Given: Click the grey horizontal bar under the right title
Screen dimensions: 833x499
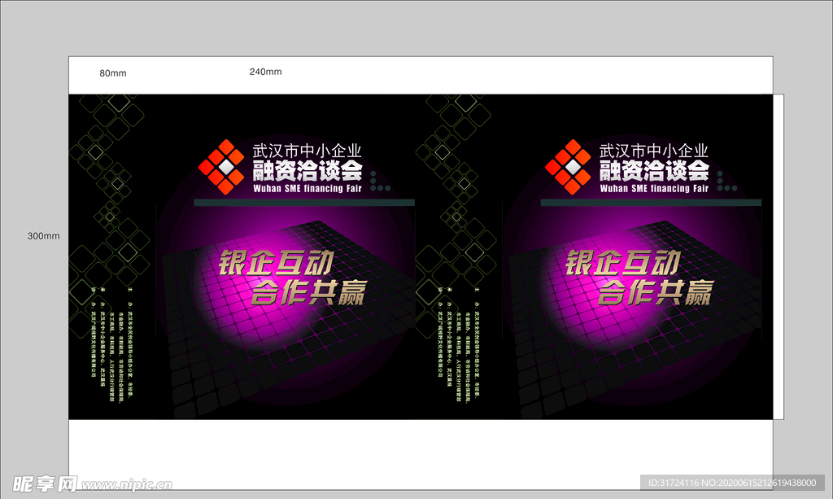Looking at the screenshot, I should coord(652,203).
